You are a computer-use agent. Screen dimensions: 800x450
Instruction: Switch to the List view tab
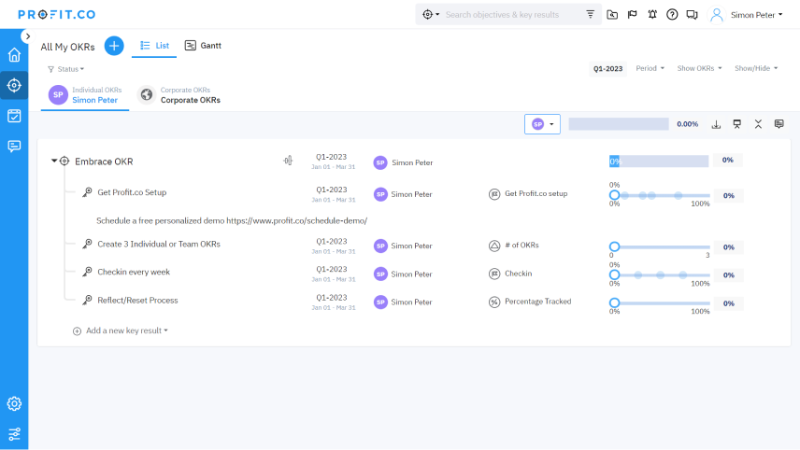coord(154,46)
